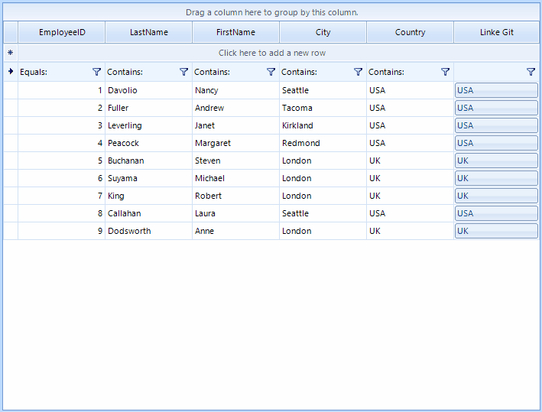Click the Country column header
542x412 pixels.
coord(411,32)
